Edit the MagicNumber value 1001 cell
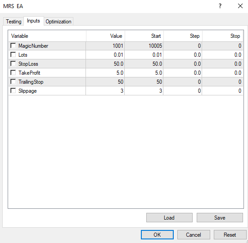The image size is (248, 243). [105, 46]
